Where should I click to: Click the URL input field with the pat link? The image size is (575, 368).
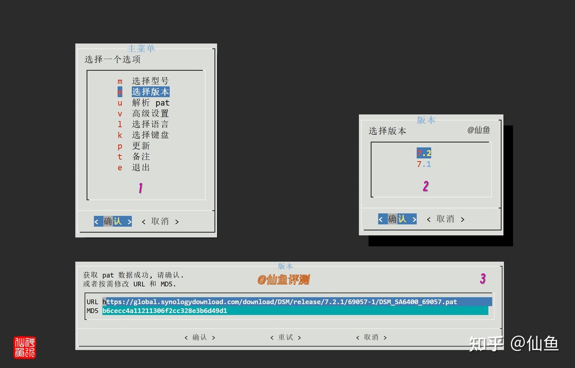coord(297,302)
